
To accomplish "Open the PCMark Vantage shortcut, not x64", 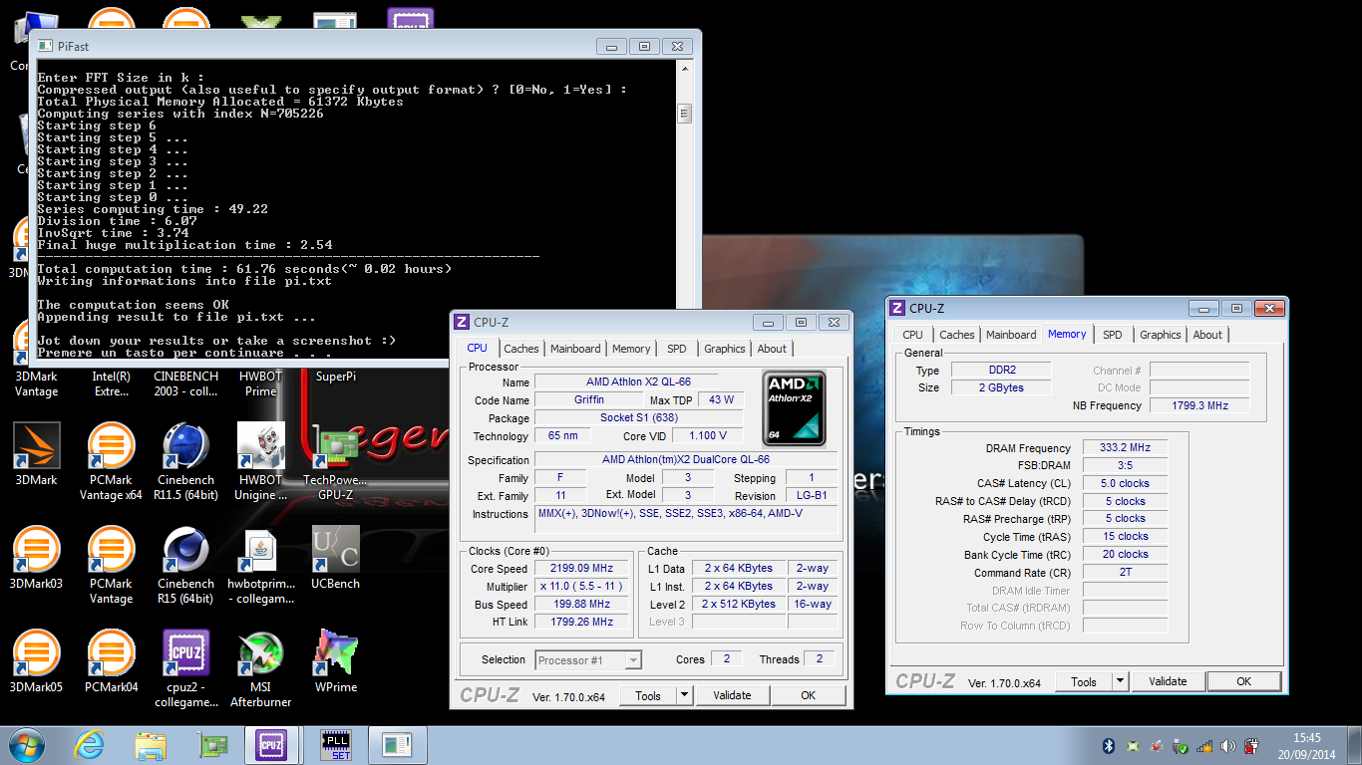I will pyautogui.click(x=111, y=565).
